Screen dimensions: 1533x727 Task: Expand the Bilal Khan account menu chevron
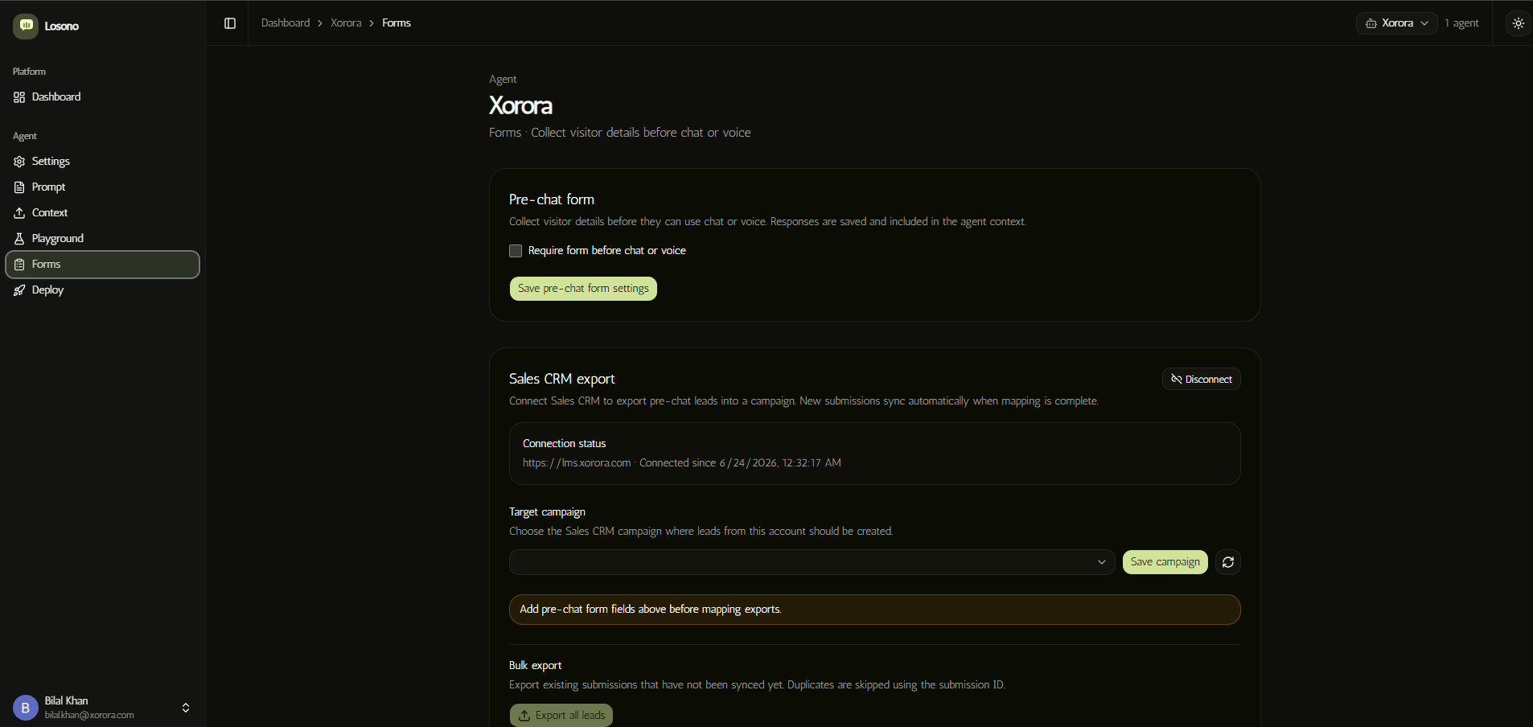pos(186,708)
